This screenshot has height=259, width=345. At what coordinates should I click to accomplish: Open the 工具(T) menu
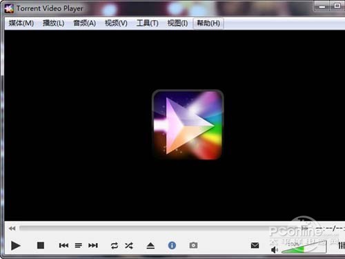click(147, 23)
